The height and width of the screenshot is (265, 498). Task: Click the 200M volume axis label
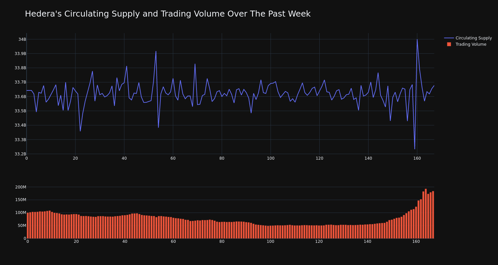21,187
